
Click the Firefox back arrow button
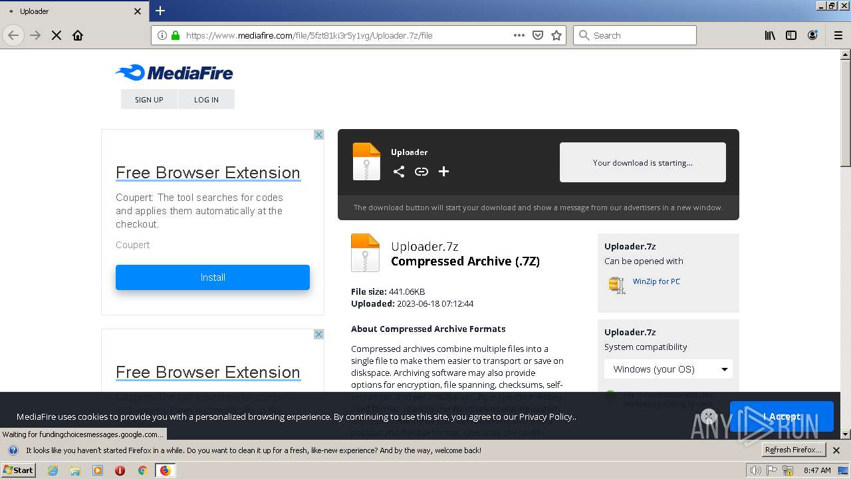click(13, 35)
